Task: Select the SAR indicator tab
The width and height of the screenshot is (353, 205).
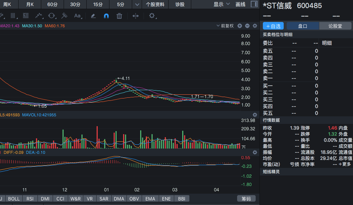Action: coord(104,199)
